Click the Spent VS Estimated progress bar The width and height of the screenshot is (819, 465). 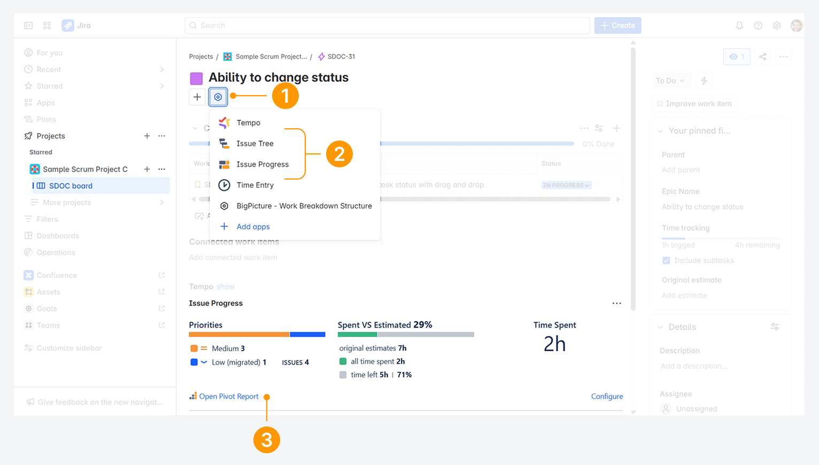(406, 335)
